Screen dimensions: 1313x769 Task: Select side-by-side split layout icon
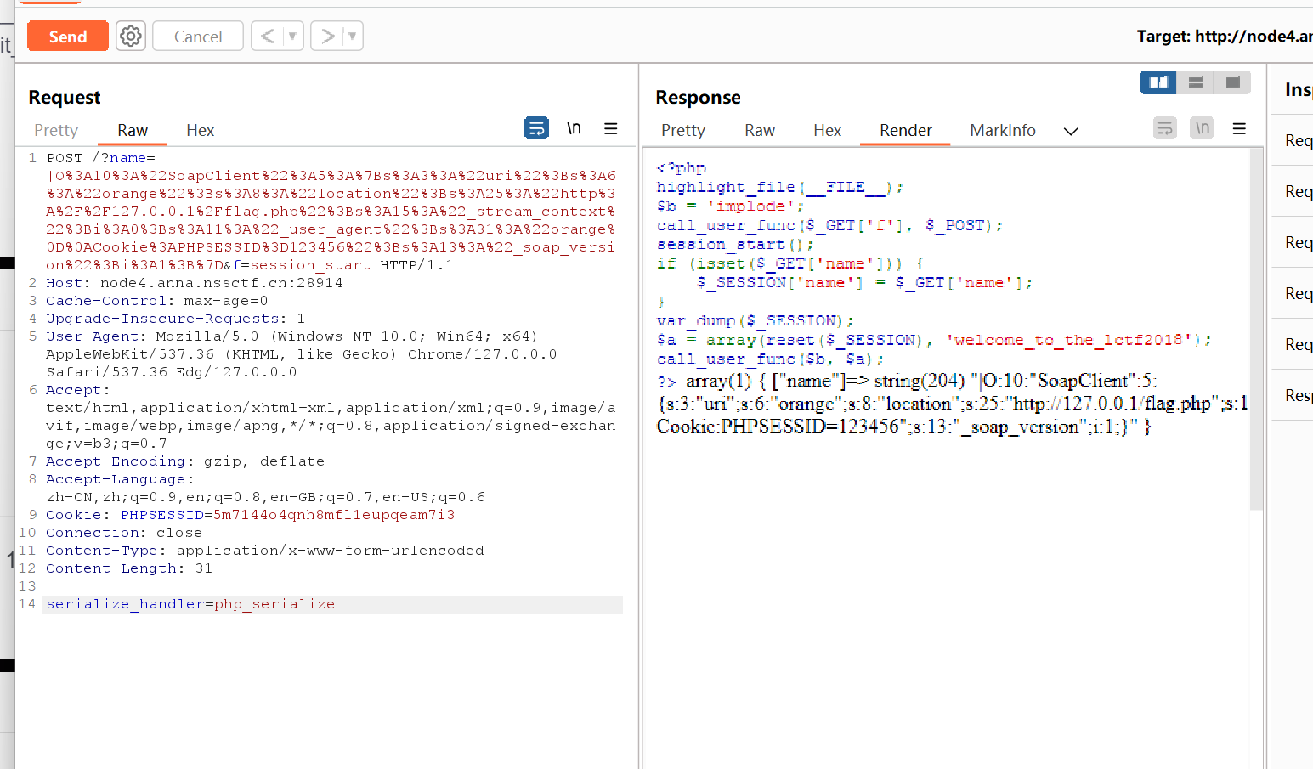pos(1158,82)
